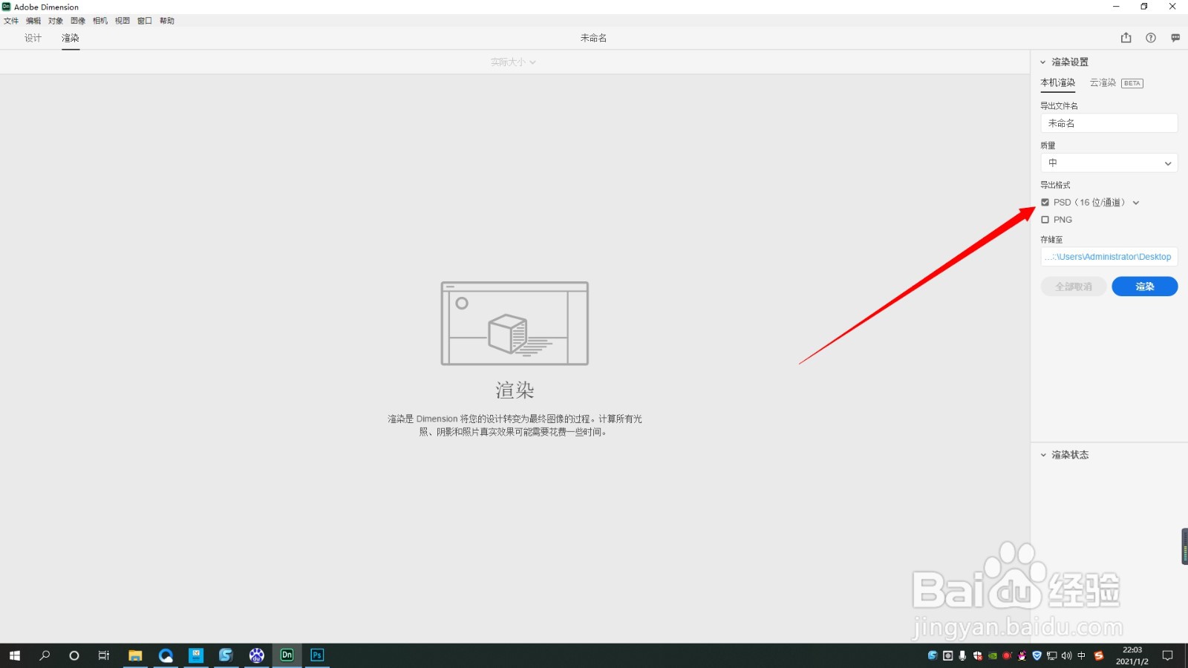This screenshot has width=1188, height=668.
Task: Open the 窗口 menu
Action: [145, 21]
